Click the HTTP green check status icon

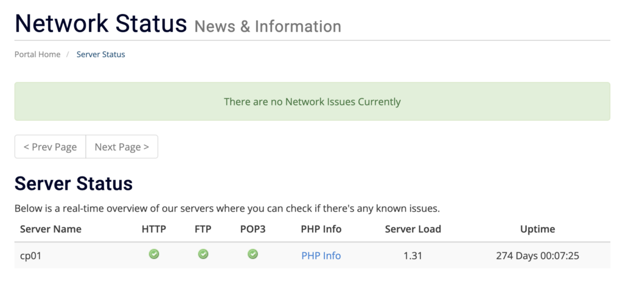pyautogui.click(x=154, y=255)
